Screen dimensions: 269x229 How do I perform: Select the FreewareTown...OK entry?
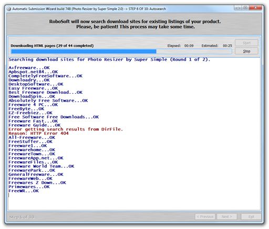tap(32, 154)
